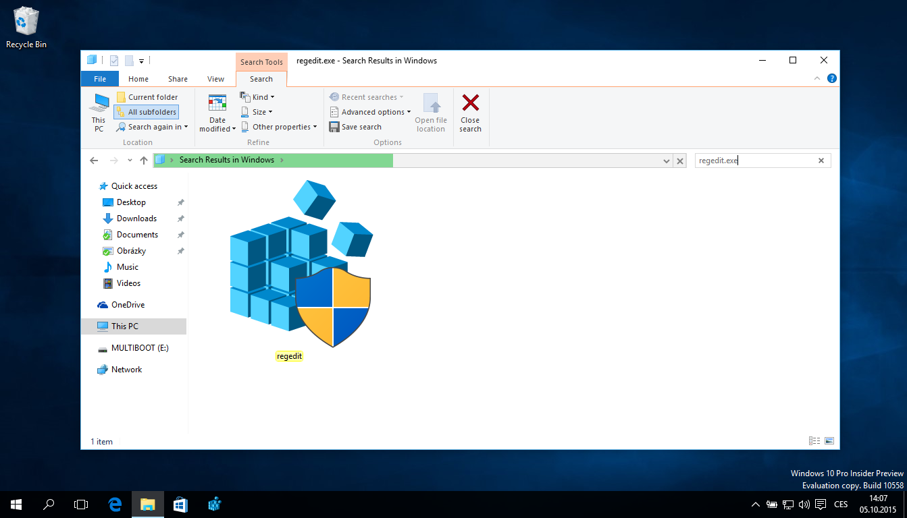Go back with the back arrow
Screen dimensions: 907x518
coord(94,161)
